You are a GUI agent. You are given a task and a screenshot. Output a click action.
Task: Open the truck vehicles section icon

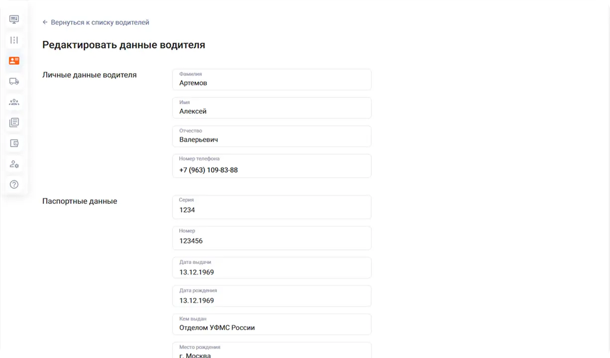[x=14, y=82]
